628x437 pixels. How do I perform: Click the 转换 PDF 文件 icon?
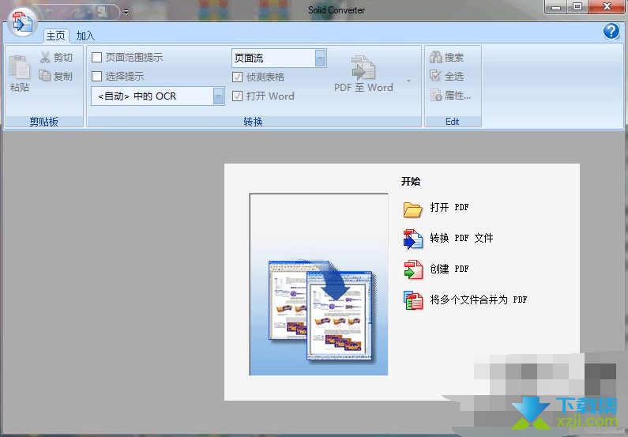coord(413,239)
